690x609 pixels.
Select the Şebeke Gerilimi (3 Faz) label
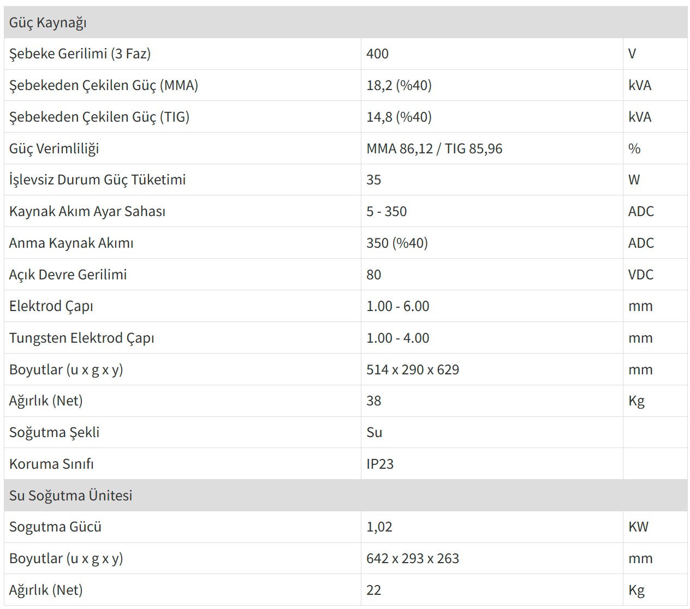80,53
